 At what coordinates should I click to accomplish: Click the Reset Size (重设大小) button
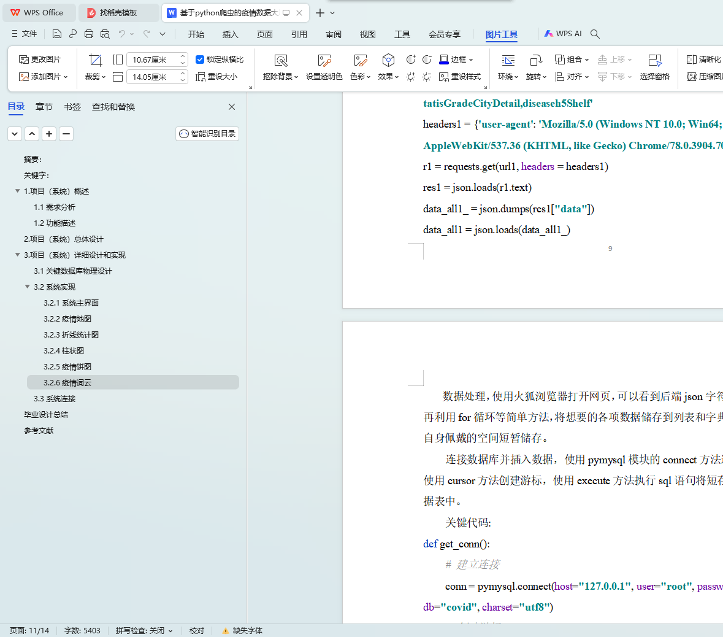(216, 77)
